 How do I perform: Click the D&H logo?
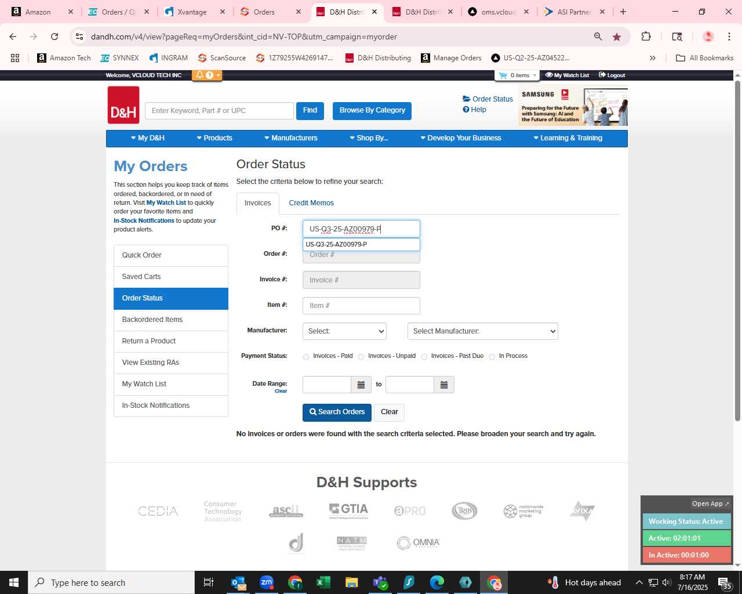pos(123,105)
